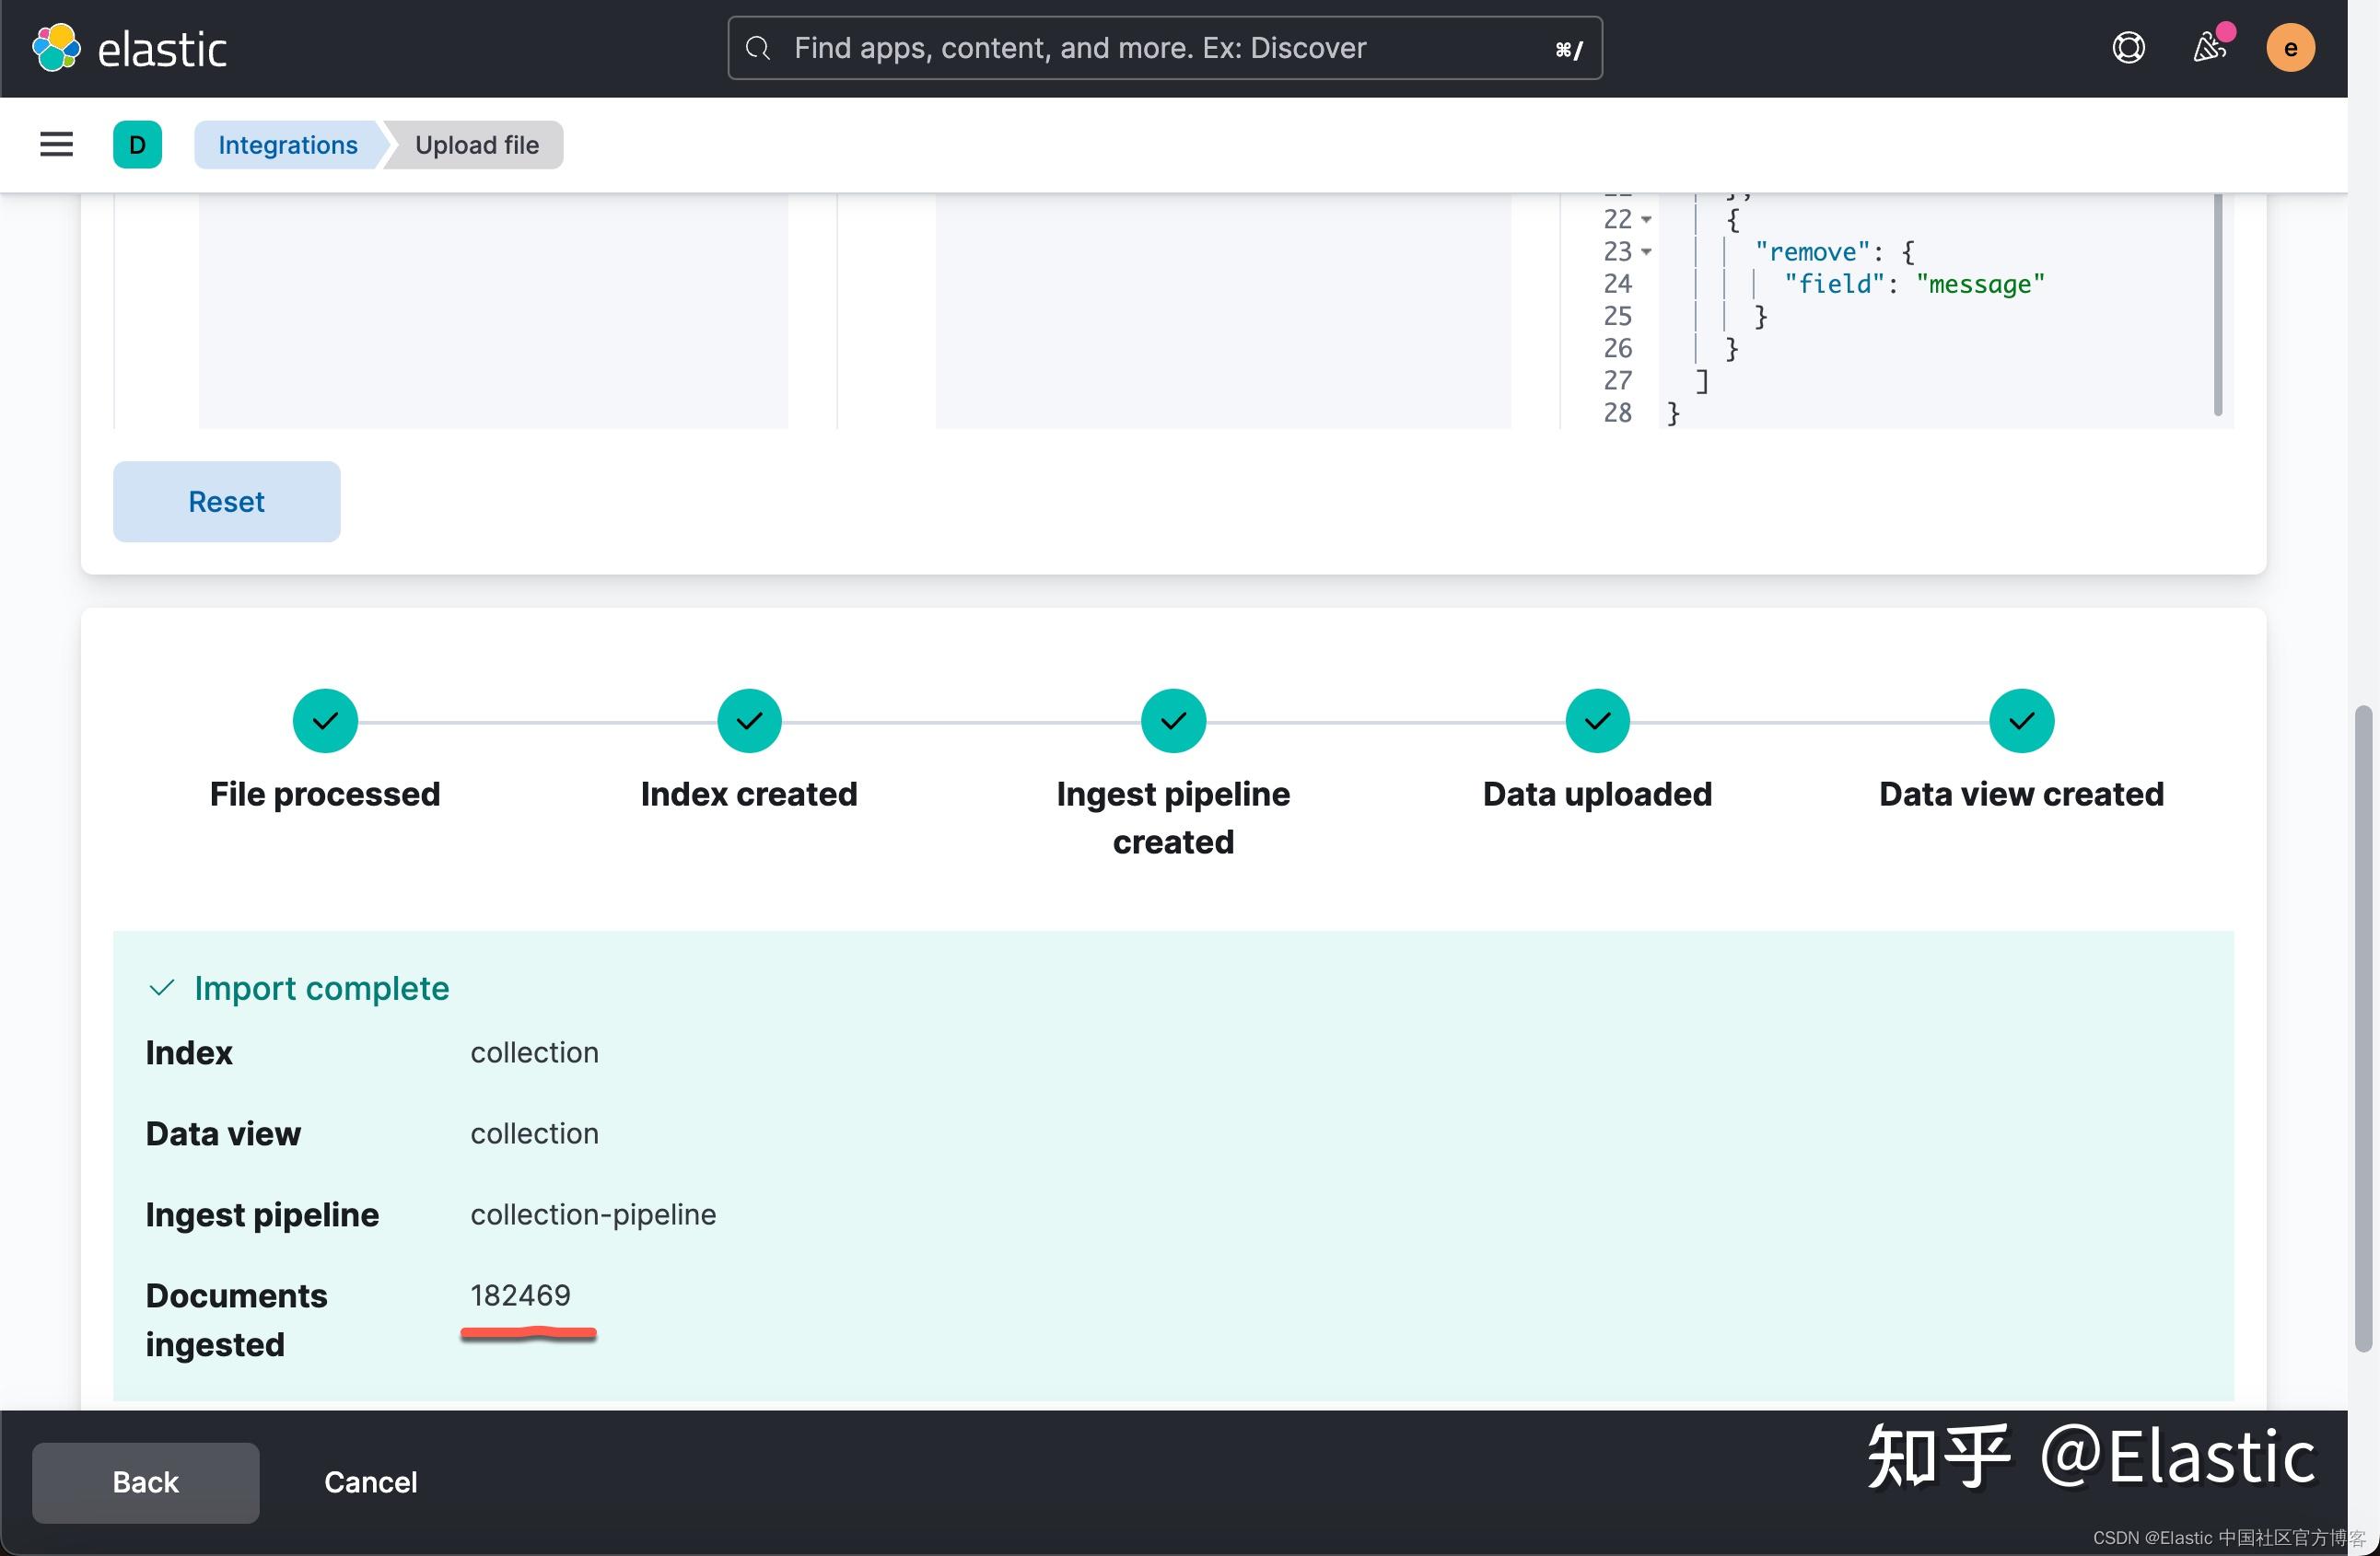The image size is (2380, 1556).
Task: Open the Integrations breadcrumb
Action: click(x=287, y=144)
